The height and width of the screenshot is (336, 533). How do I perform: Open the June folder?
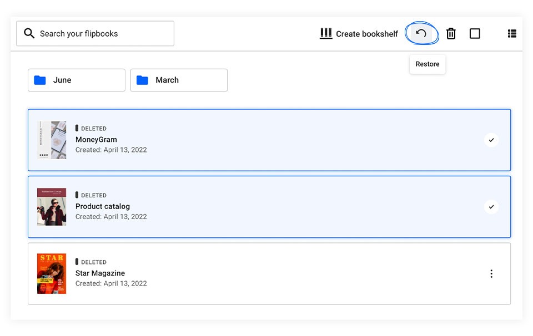click(x=77, y=80)
